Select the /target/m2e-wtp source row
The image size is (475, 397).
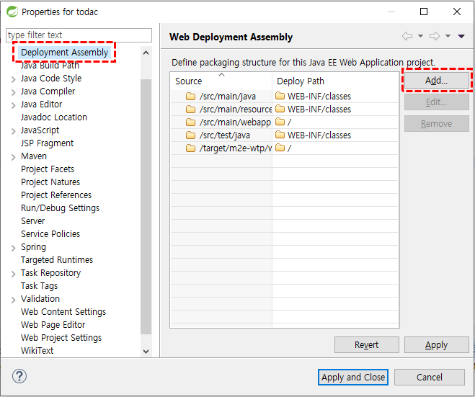(221, 148)
